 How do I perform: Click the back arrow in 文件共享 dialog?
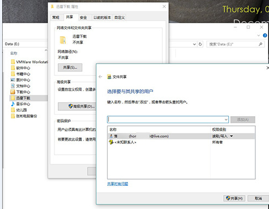click(x=100, y=77)
